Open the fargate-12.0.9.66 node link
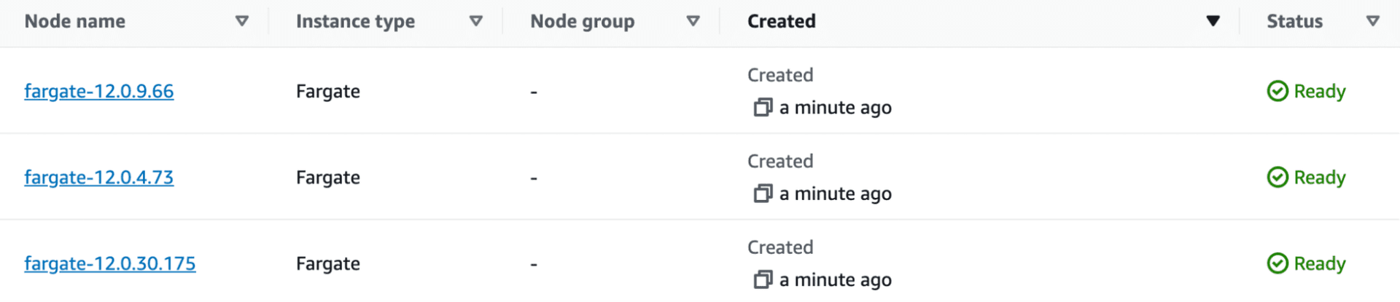The image size is (1400, 302). [99, 91]
